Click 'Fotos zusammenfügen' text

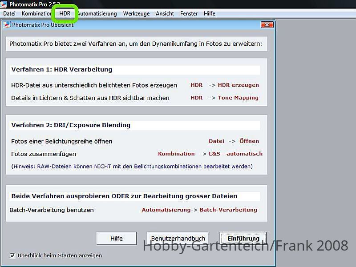[x=44, y=154]
